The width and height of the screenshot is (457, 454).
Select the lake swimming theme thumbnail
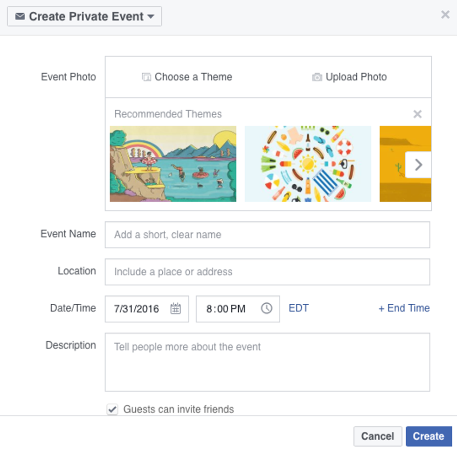click(173, 164)
